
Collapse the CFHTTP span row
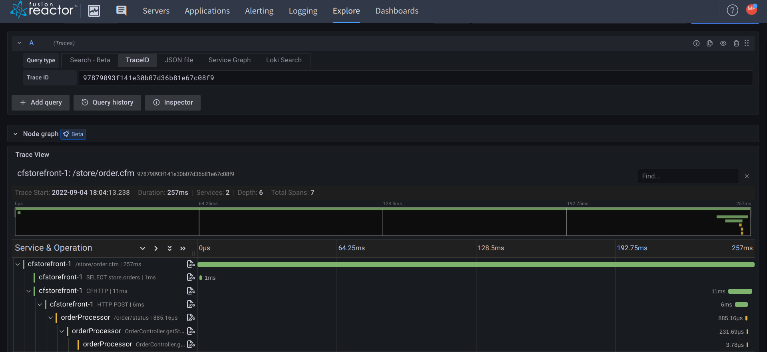tap(29, 291)
